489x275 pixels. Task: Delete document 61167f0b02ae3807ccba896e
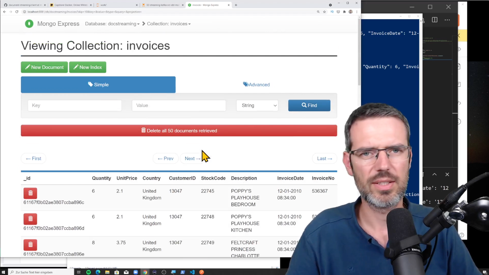(30, 245)
